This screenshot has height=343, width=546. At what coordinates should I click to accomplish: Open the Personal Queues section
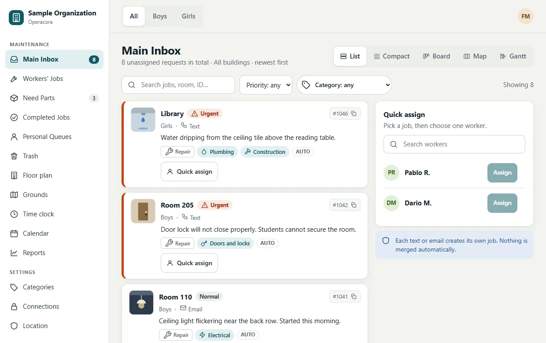[x=54, y=137]
